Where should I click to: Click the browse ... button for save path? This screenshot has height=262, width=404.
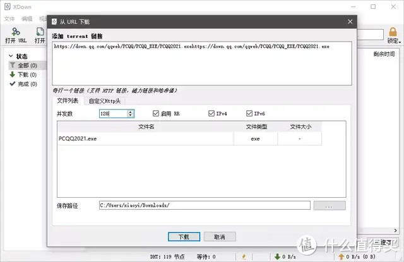point(330,206)
